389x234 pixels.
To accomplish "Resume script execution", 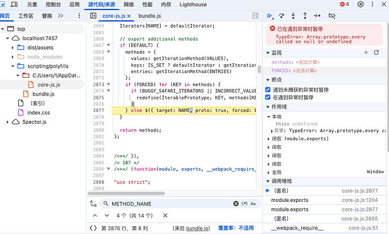I will click(x=269, y=16).
